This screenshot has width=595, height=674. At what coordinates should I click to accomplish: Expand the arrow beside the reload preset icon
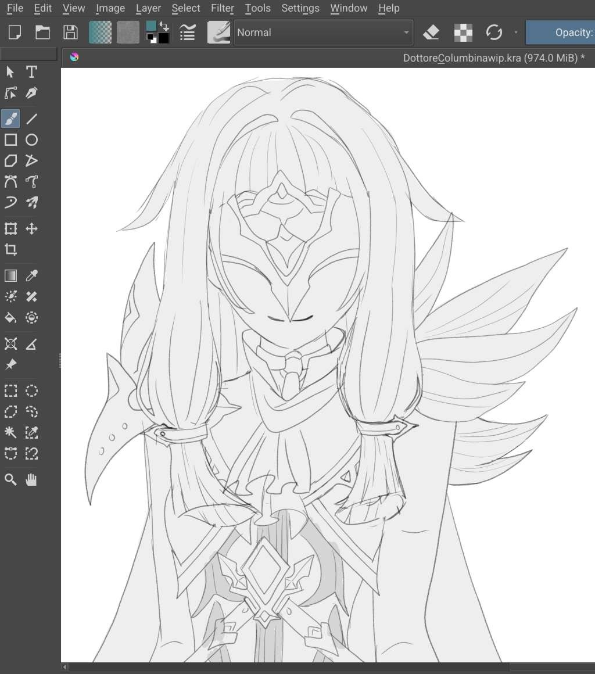[515, 33]
